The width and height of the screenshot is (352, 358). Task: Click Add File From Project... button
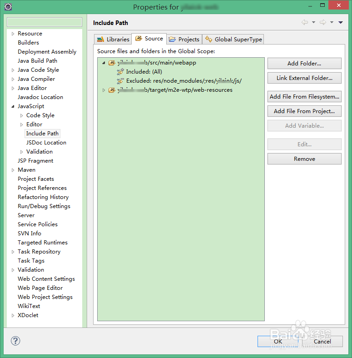[304, 111]
